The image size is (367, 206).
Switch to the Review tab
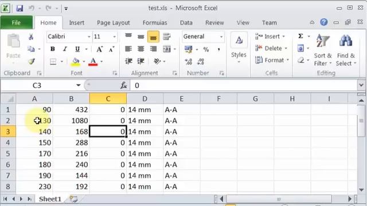(214, 23)
